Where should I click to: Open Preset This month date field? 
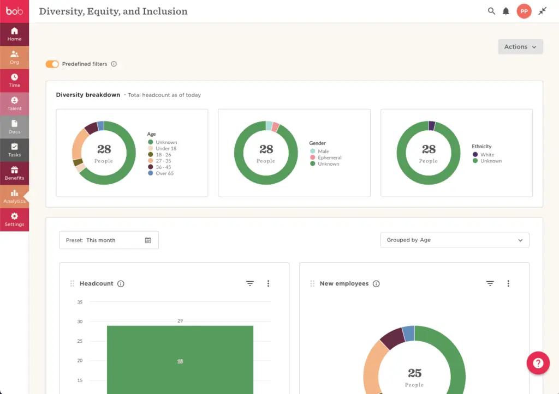109,240
